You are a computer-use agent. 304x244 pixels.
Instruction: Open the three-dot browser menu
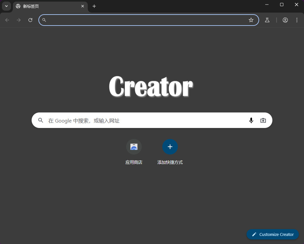coord(297,20)
